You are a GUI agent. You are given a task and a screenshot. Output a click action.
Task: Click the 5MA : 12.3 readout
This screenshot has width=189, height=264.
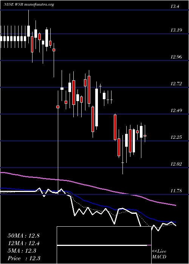(22, 251)
